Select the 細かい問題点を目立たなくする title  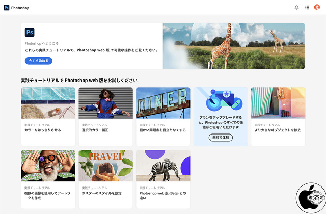point(162,130)
